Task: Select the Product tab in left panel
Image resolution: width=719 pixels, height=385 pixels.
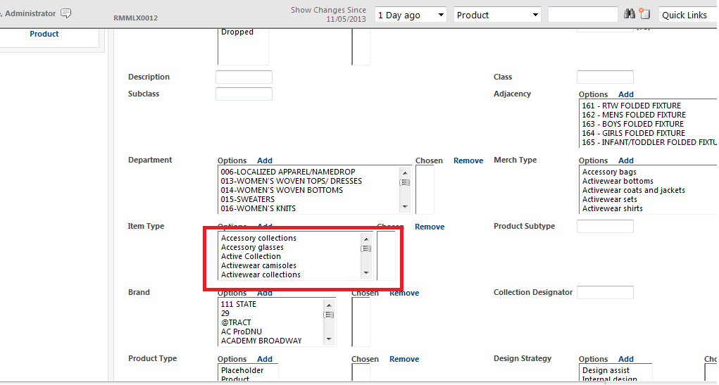Action: tap(44, 34)
